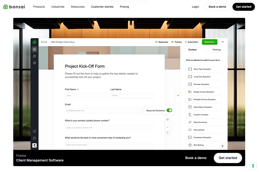
Task: Open the Products menu
Action: (39, 7)
